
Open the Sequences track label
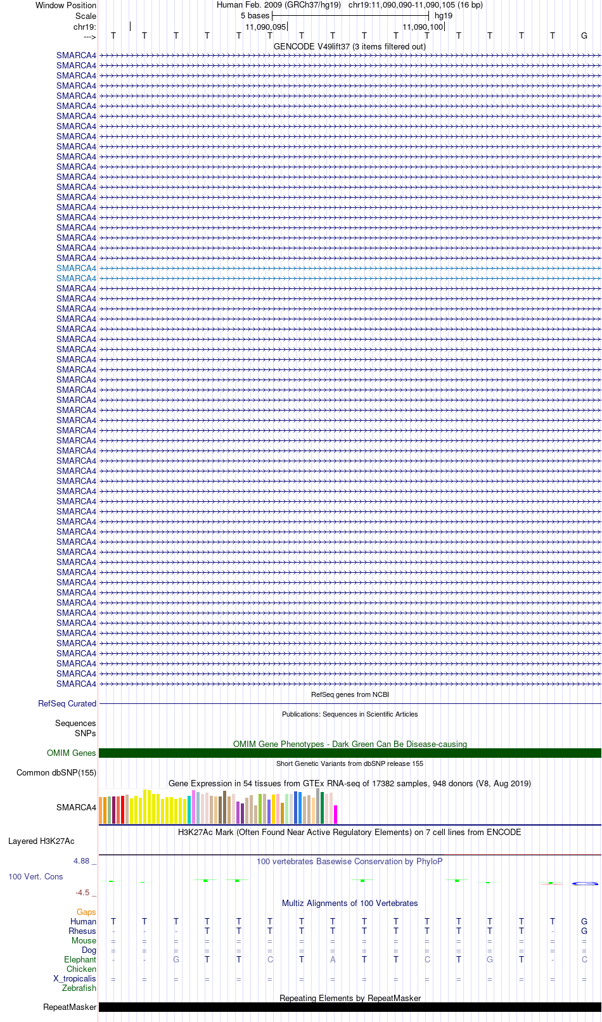click(x=75, y=723)
